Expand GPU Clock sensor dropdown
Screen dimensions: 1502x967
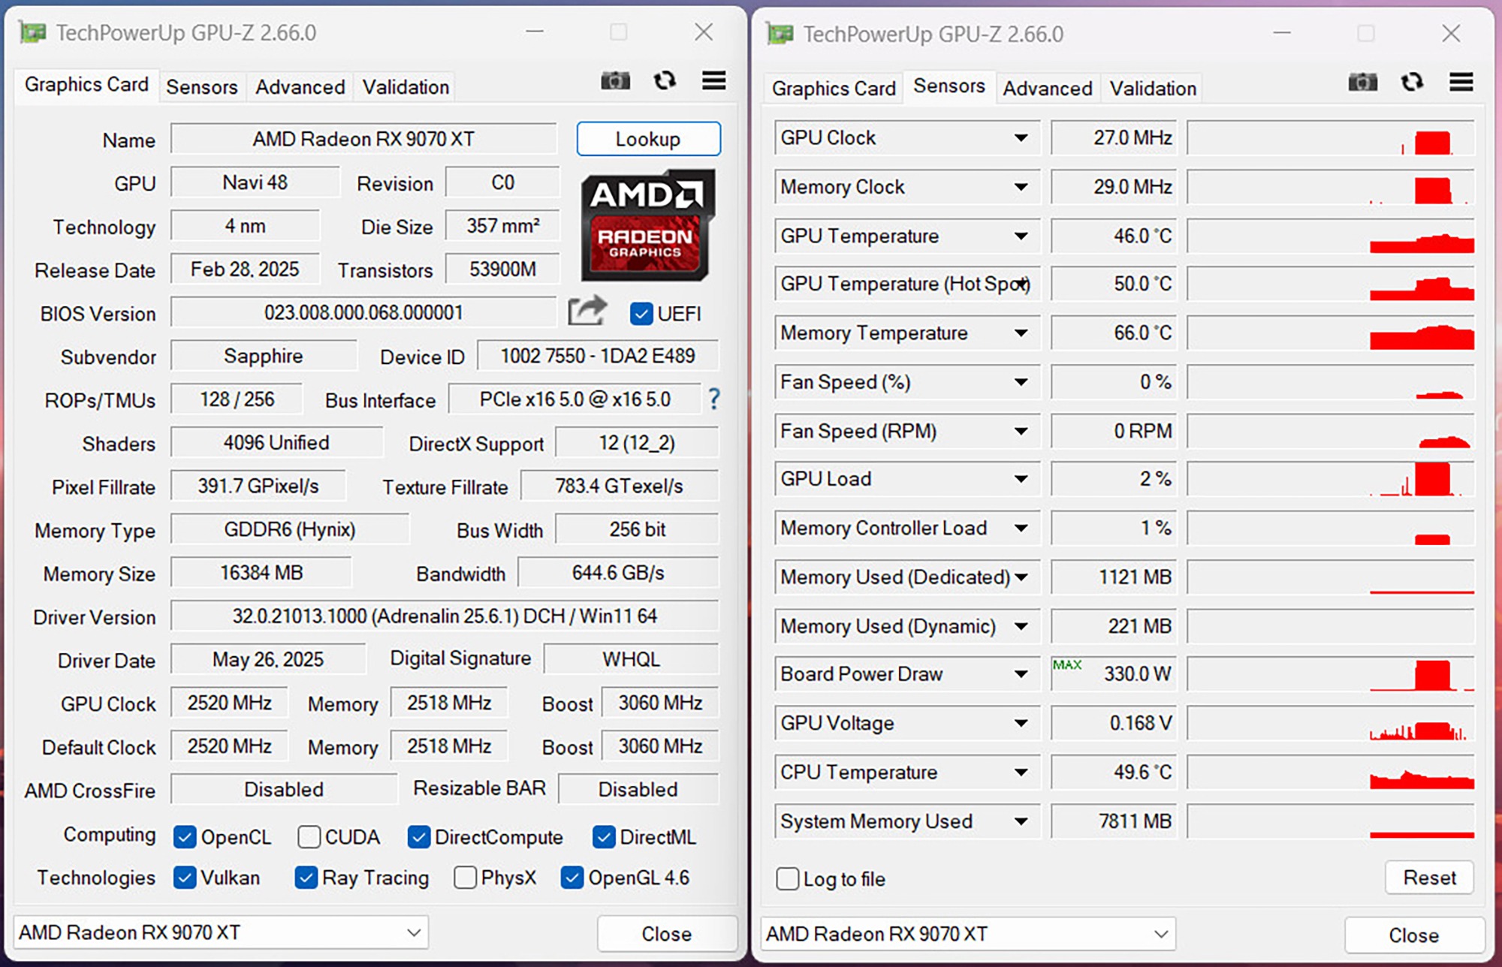coord(1021,138)
